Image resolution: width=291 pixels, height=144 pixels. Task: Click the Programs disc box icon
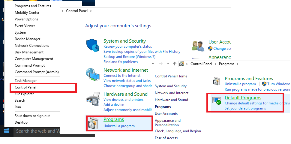(93, 123)
